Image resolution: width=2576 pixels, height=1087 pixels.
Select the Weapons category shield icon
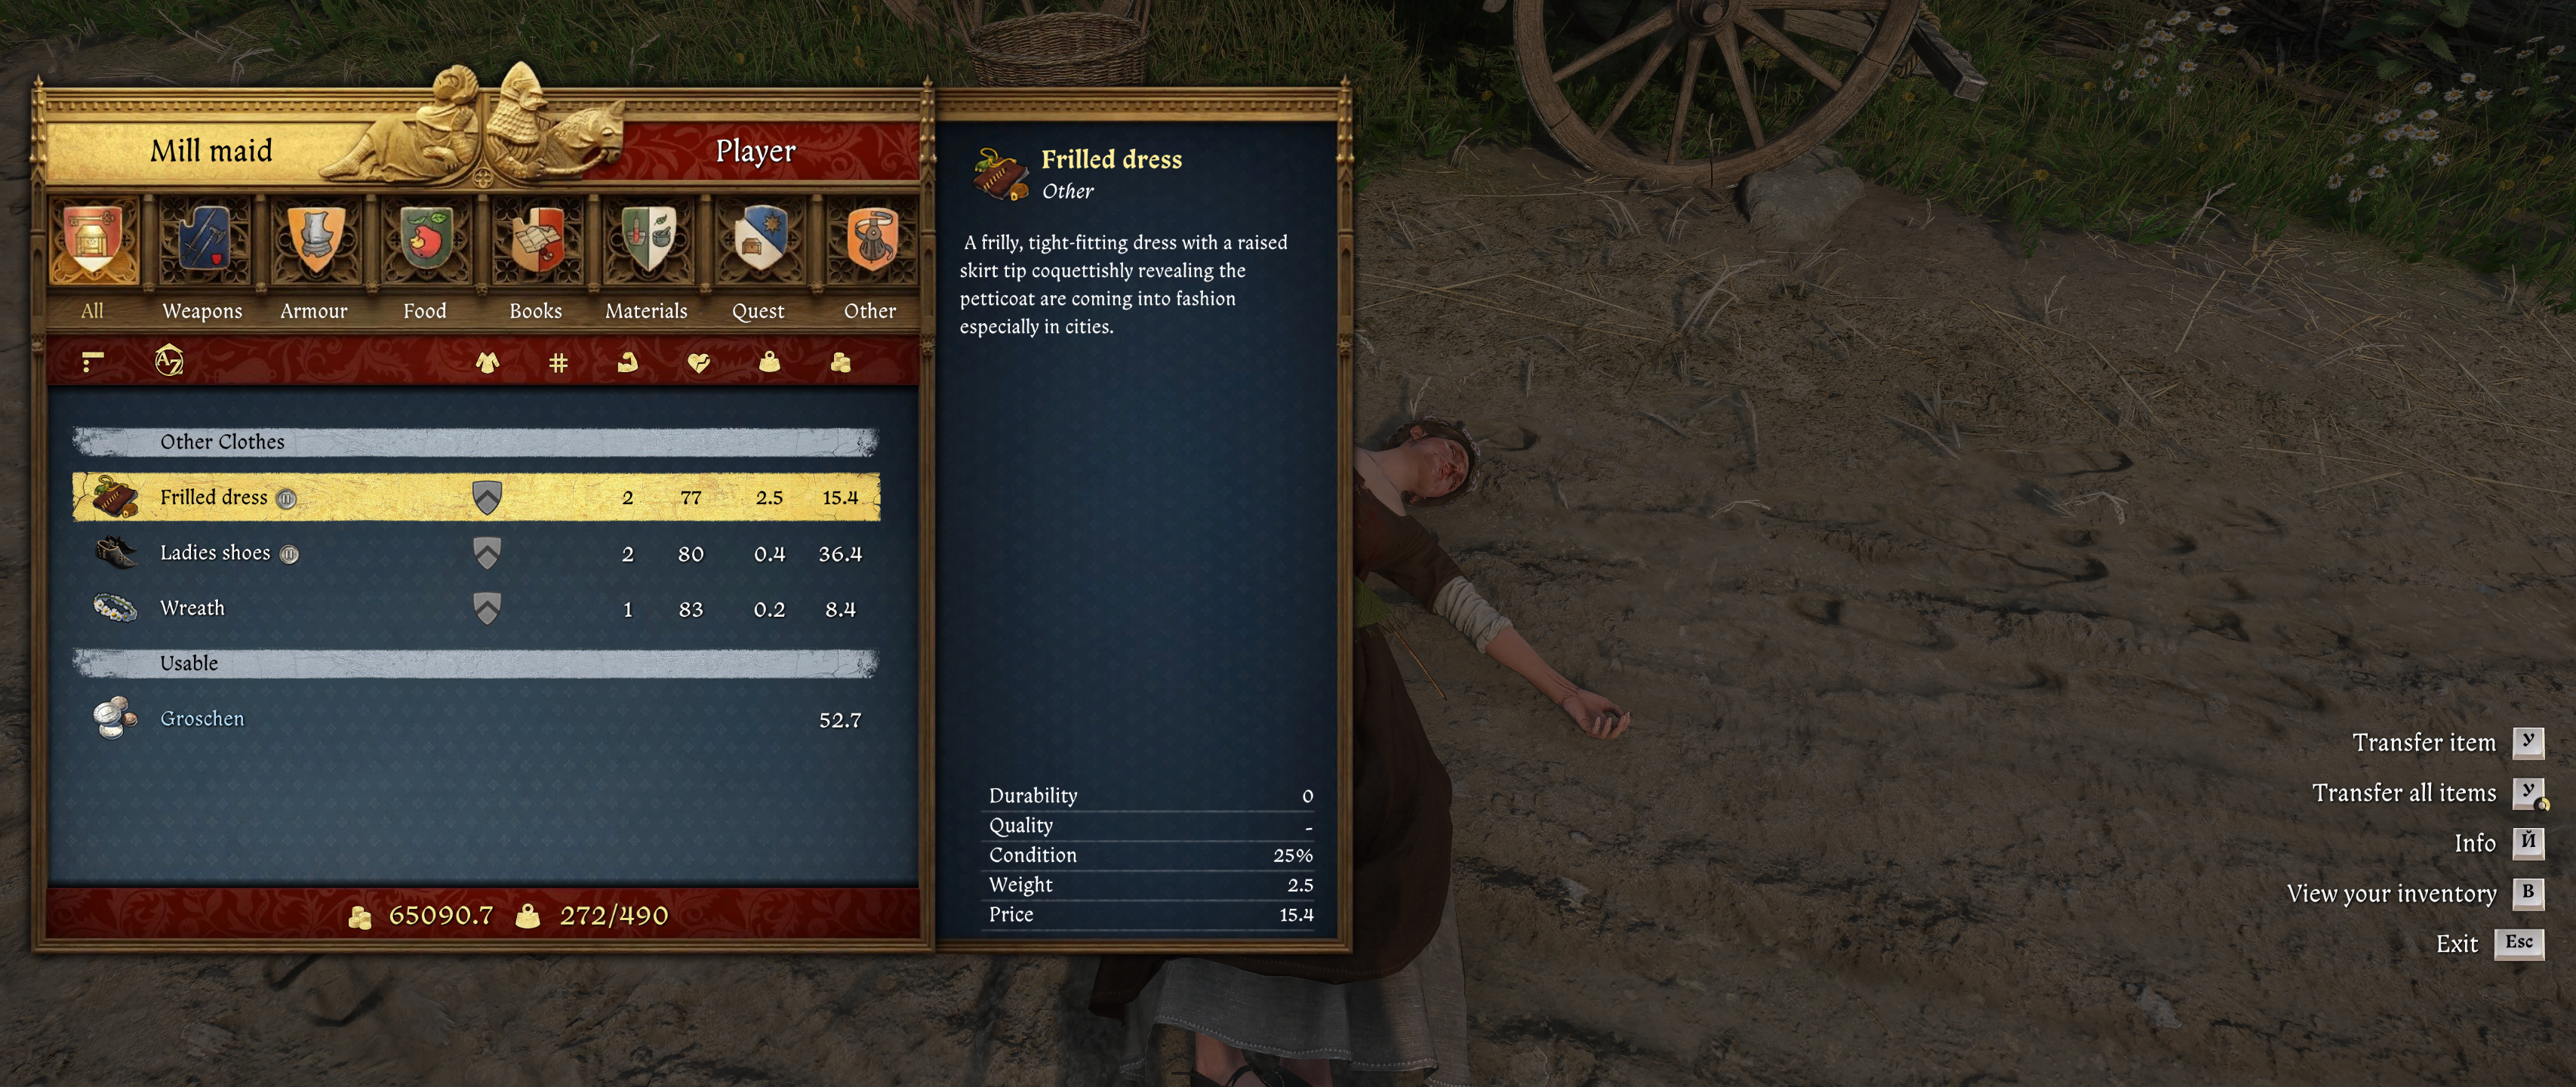pos(203,240)
